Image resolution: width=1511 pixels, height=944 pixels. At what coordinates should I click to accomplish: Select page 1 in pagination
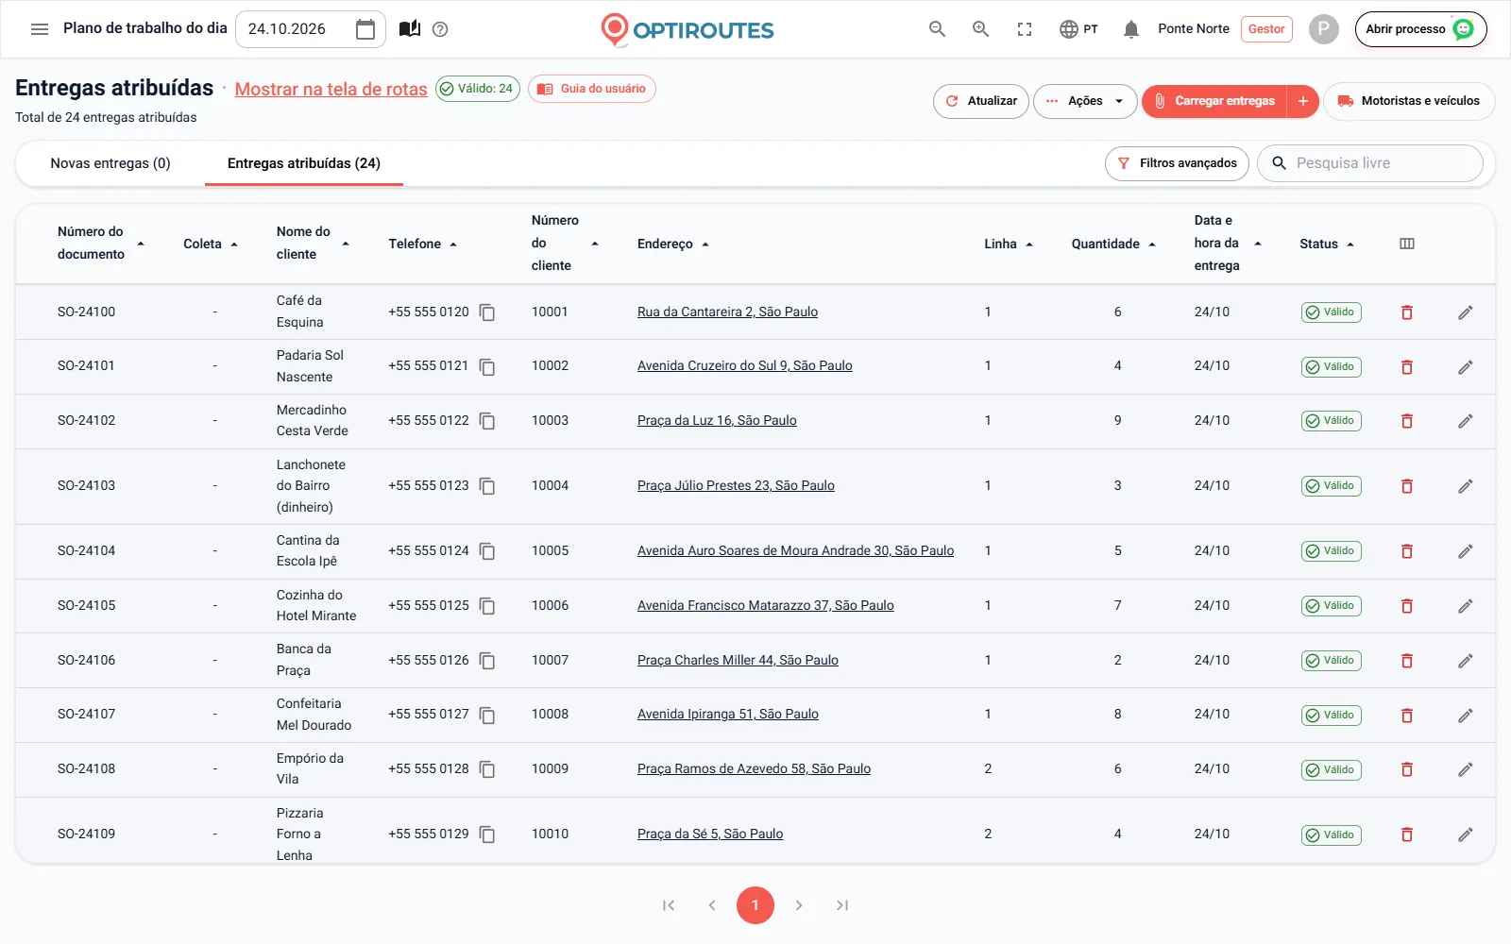(x=755, y=905)
